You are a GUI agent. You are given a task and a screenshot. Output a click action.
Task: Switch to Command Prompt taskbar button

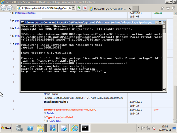pos(85,128)
